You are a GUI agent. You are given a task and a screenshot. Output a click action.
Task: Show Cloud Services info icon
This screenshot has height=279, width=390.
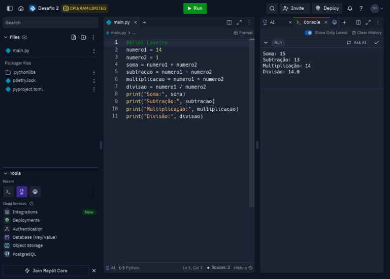click(x=31, y=204)
